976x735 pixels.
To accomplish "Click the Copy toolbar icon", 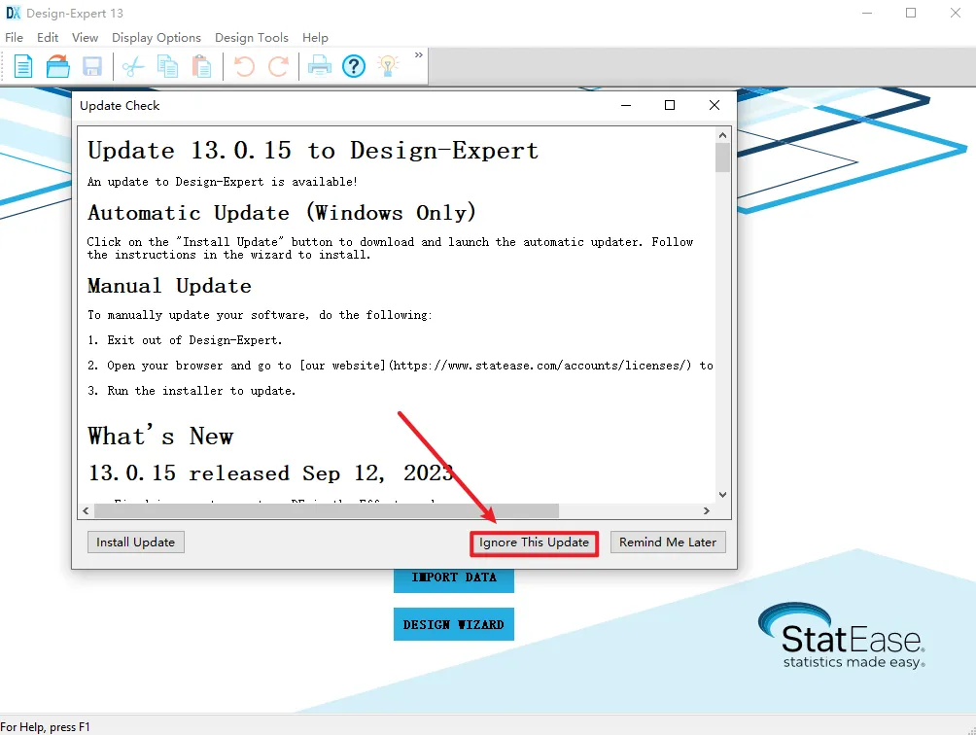I will pyautogui.click(x=167, y=66).
